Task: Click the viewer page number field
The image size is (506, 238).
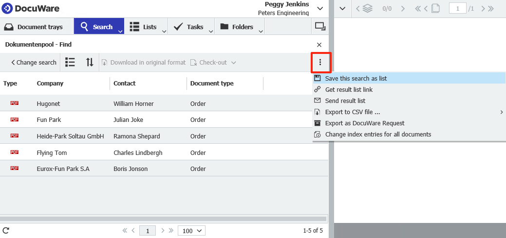Action: point(457,8)
